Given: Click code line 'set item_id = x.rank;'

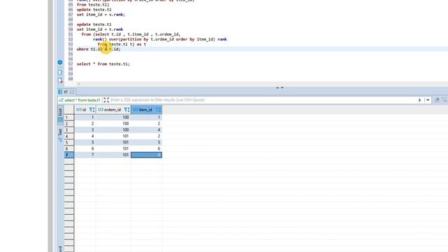Looking at the screenshot, I should coord(101,15).
